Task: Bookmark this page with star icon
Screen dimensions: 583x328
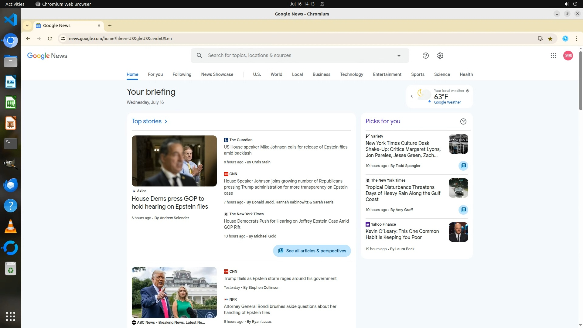Action: tap(550, 39)
